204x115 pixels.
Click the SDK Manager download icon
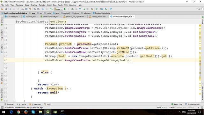[x=106, y=9]
